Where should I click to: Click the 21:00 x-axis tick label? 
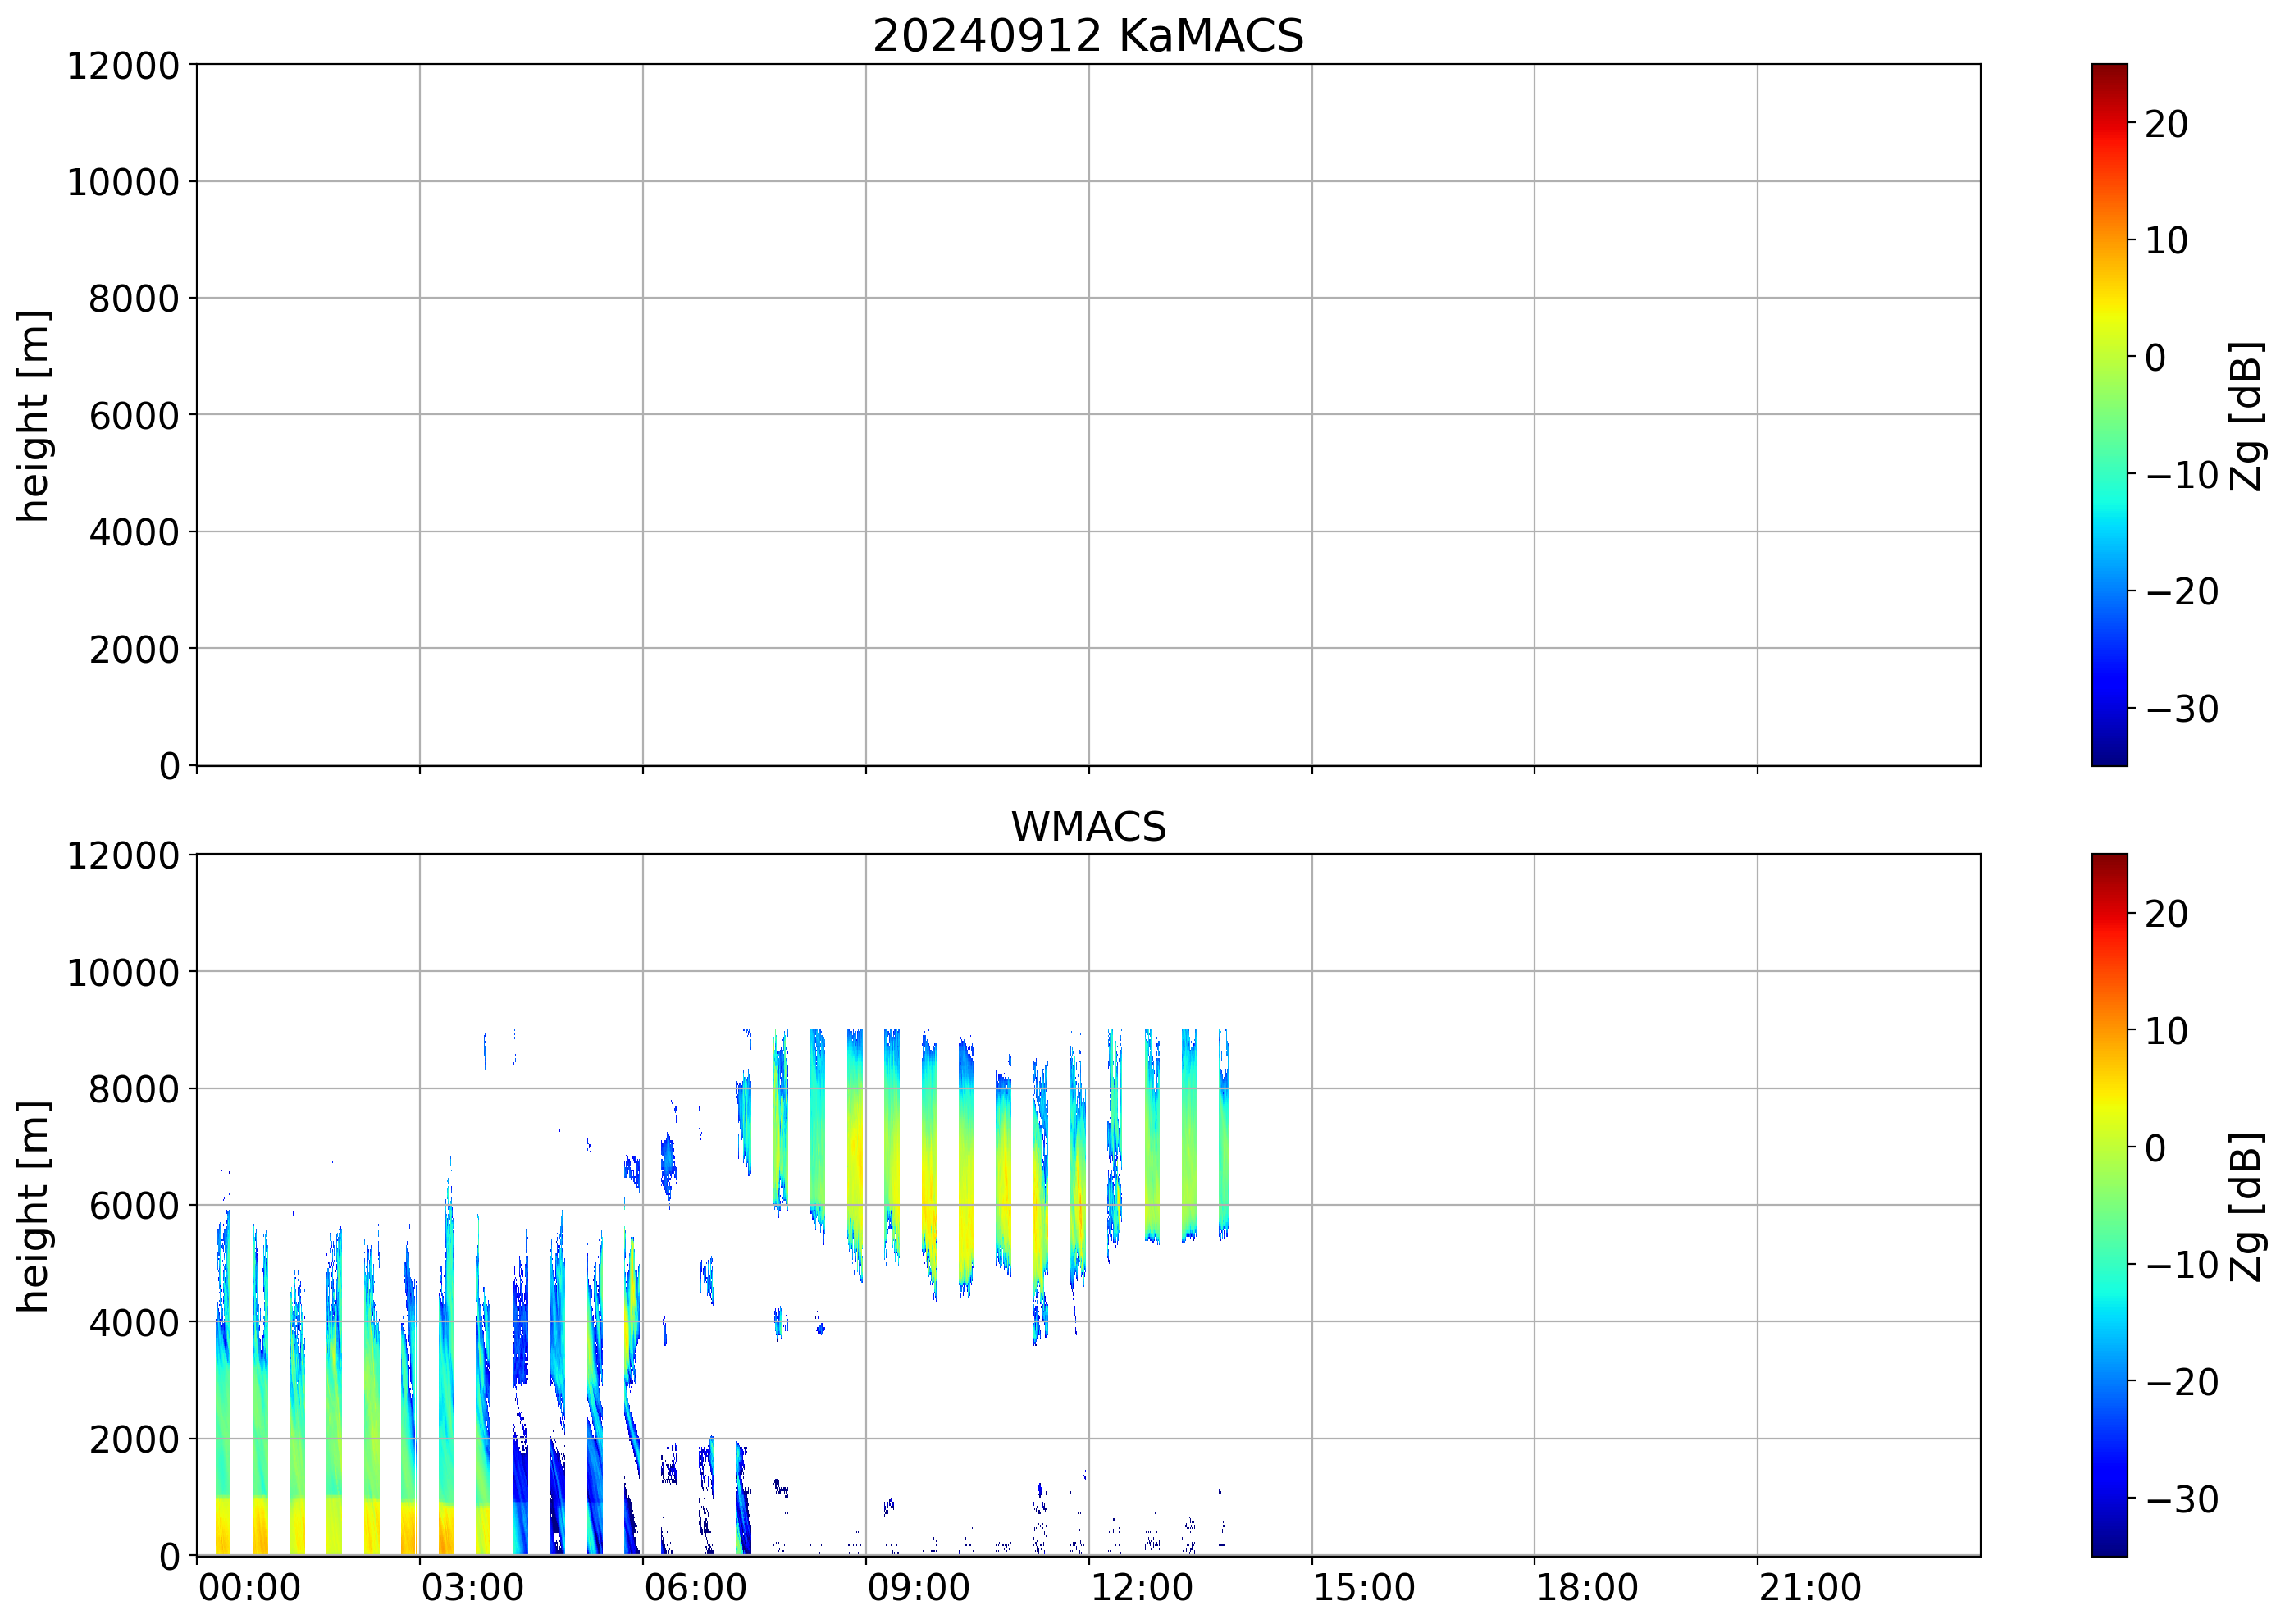pos(1809,1588)
